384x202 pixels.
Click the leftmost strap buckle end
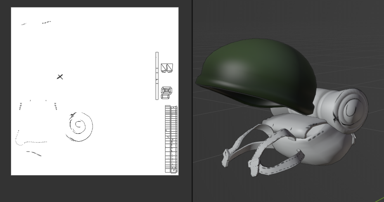click(225, 157)
